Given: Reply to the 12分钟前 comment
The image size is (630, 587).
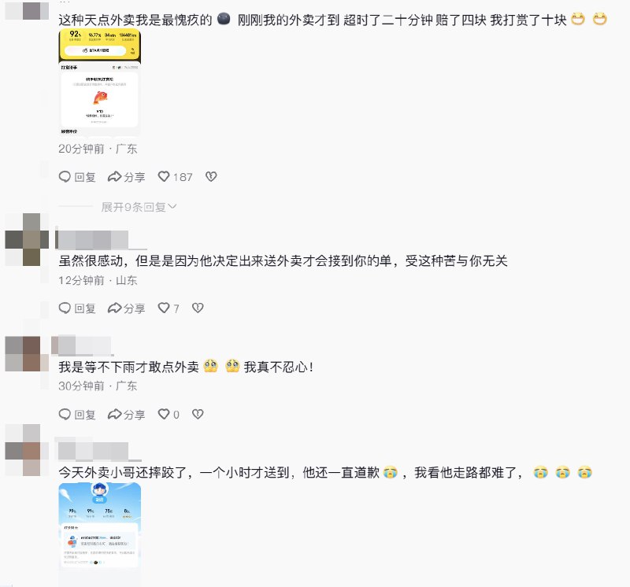Looking at the screenshot, I should (76, 308).
